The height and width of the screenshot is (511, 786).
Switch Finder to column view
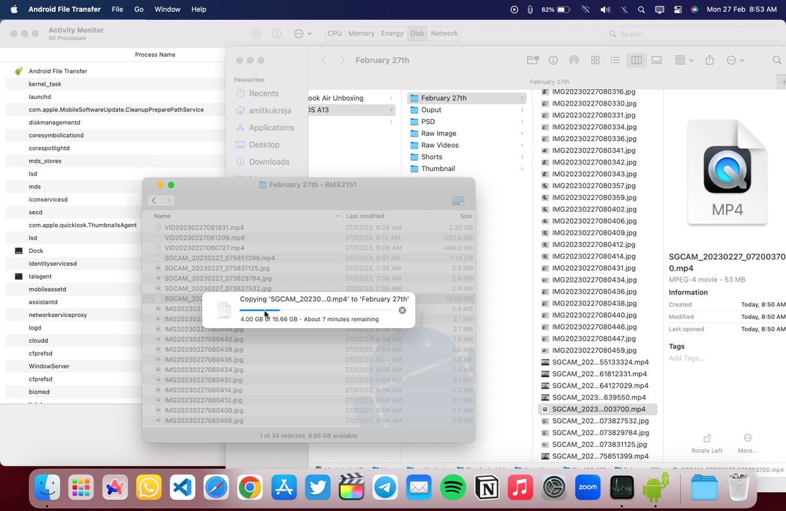click(636, 60)
